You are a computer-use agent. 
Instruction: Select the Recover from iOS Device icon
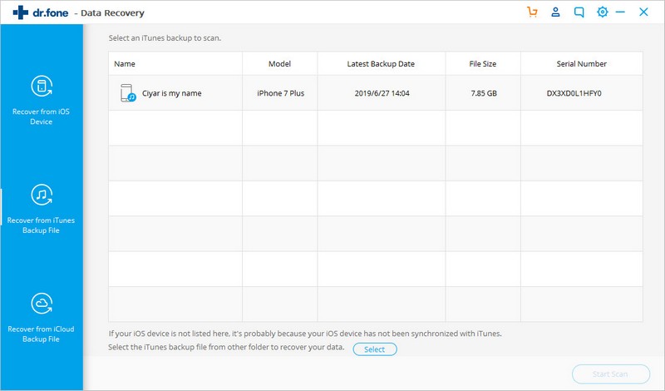pyautogui.click(x=42, y=87)
